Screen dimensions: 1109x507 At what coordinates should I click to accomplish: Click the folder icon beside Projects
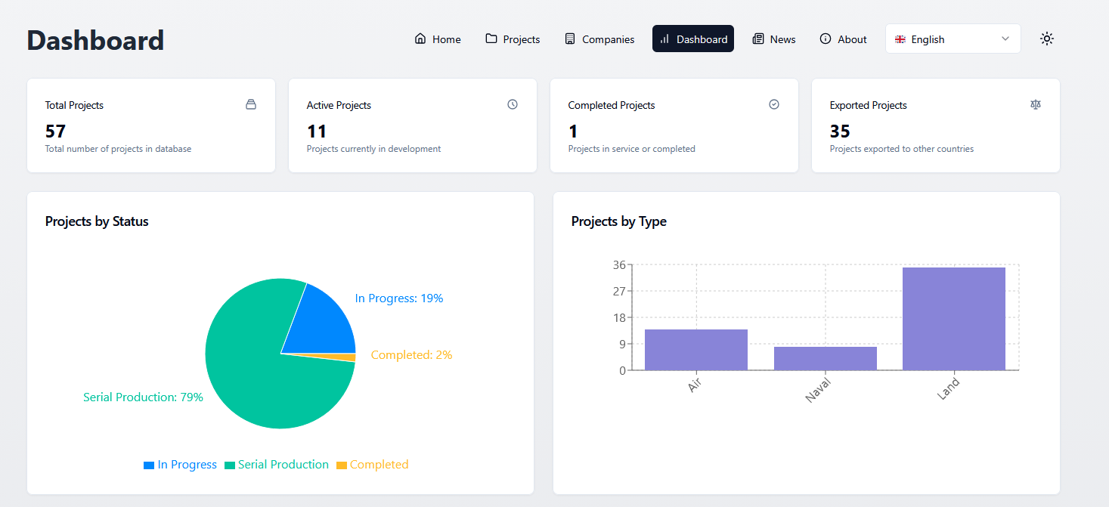tap(491, 39)
